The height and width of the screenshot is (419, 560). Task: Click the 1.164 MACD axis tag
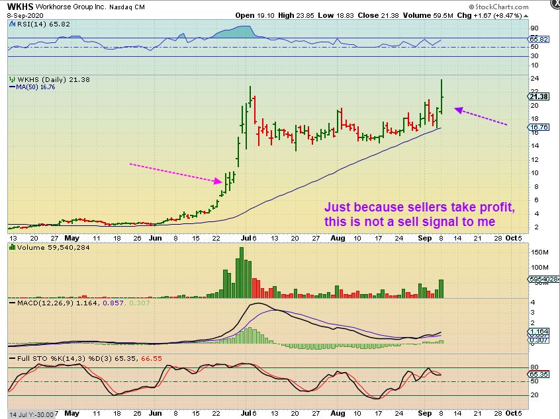coord(539,332)
